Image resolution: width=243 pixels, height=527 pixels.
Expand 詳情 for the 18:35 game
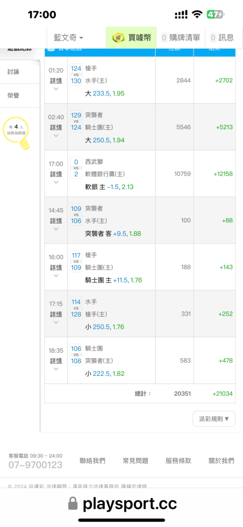(x=56, y=360)
